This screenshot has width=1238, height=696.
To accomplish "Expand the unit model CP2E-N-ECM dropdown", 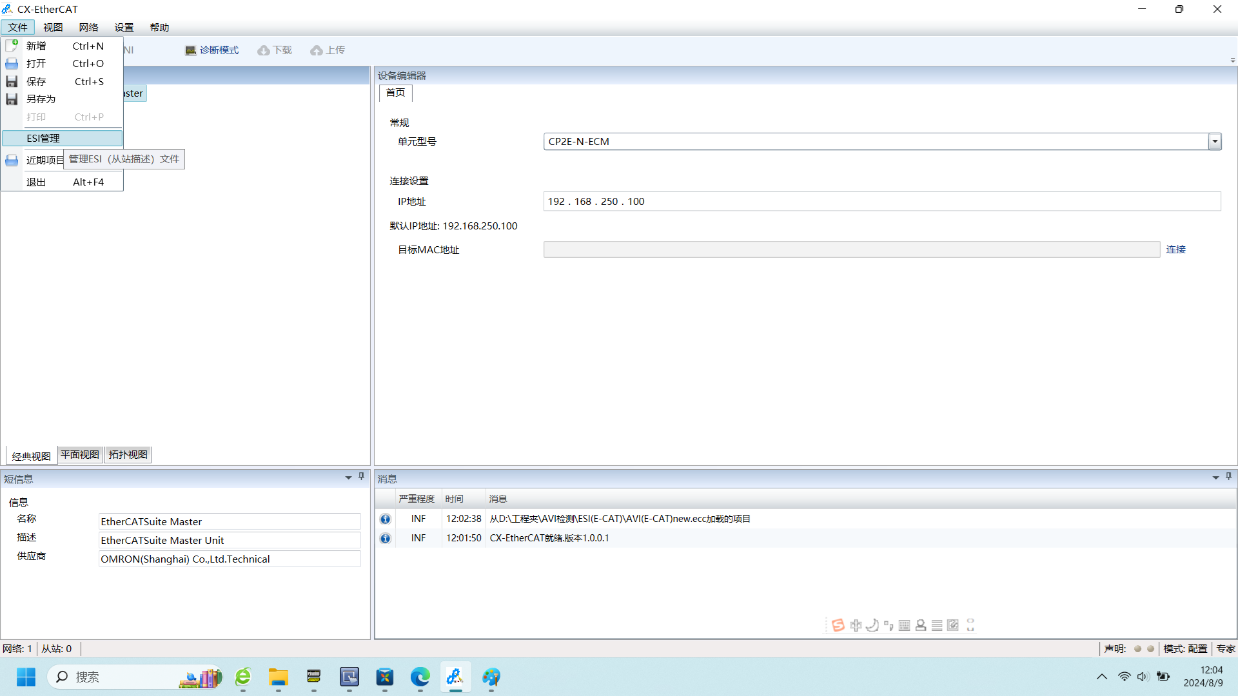I will [x=1215, y=142].
